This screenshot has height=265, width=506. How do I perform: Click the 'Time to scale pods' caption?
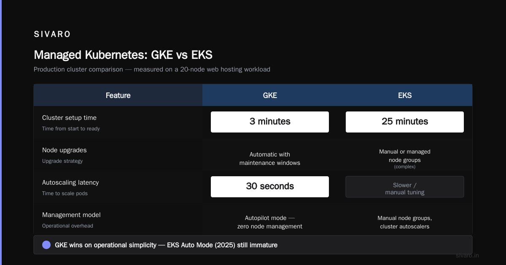pos(65,193)
